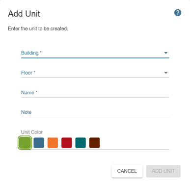Pick the brown unit color swatch

[94, 143]
